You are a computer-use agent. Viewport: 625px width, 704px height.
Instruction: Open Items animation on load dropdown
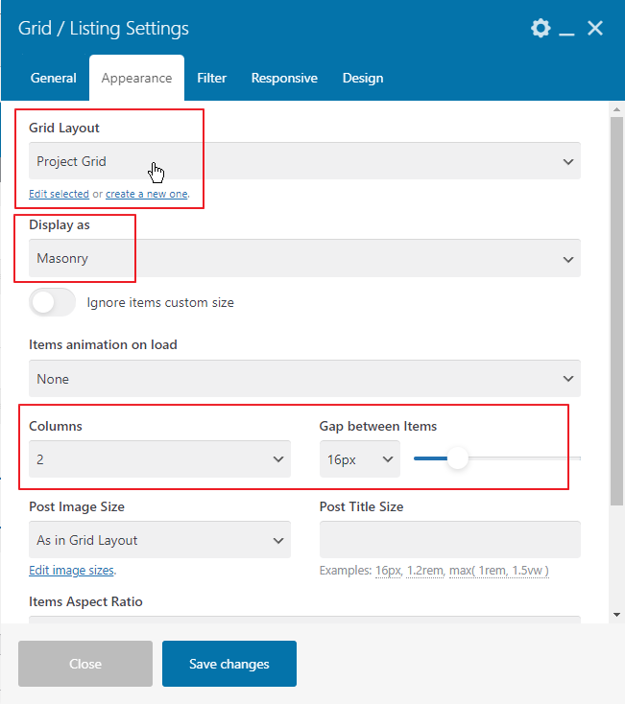(x=304, y=379)
